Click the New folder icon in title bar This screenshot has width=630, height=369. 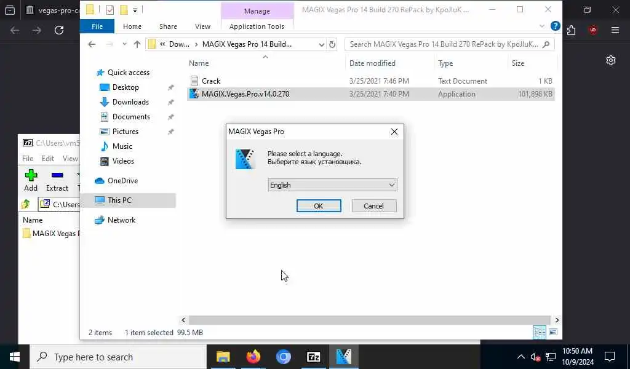124,10
